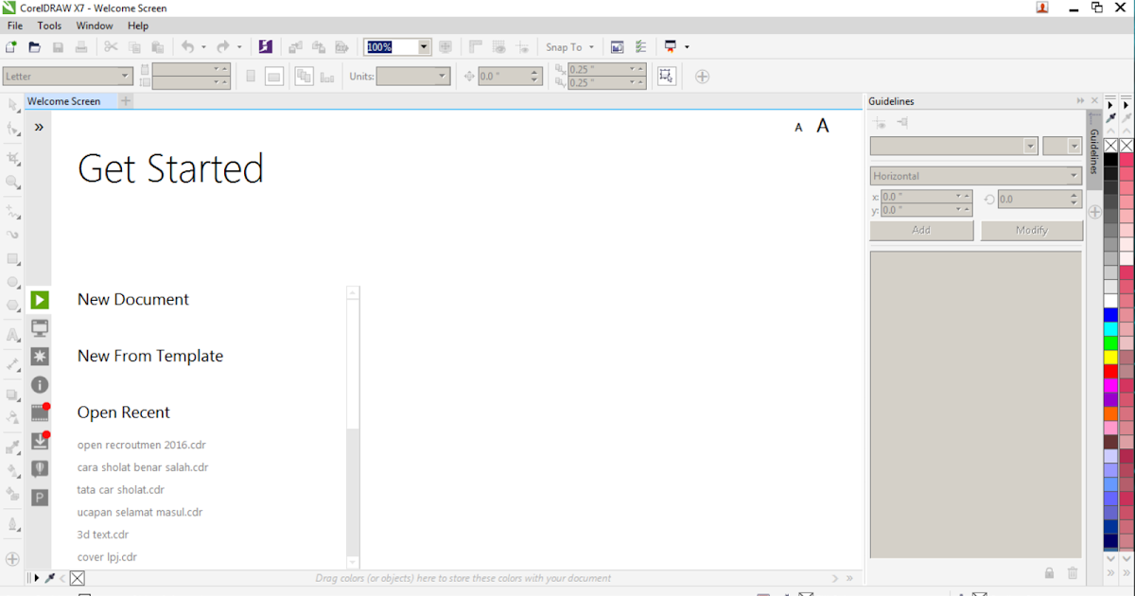Click the Save disk icon
Screen dimensions: 1135x596
tap(59, 46)
